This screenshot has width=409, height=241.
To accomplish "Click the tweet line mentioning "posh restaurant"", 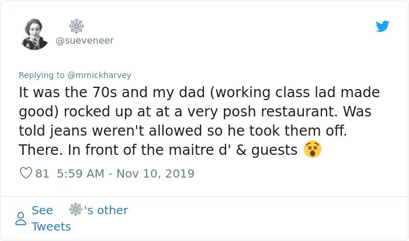I will click(195, 112).
